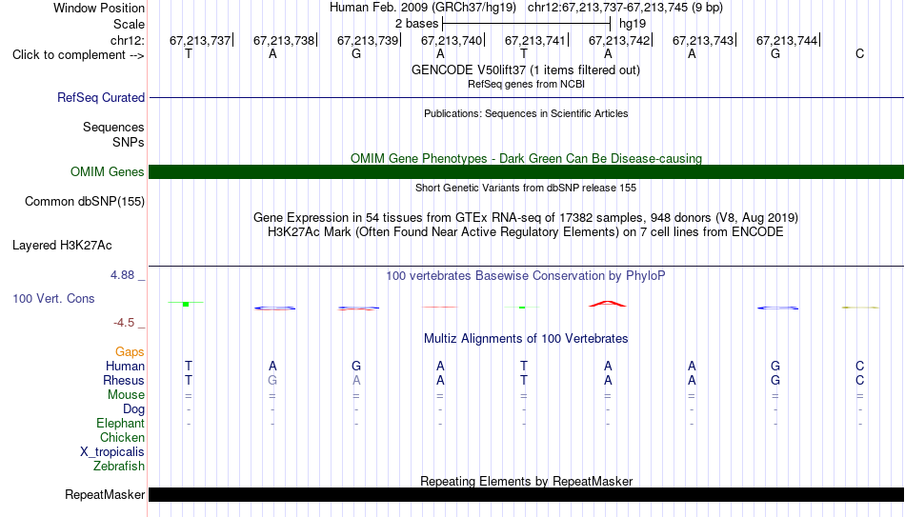Click the RepeatMasker label

point(105,494)
